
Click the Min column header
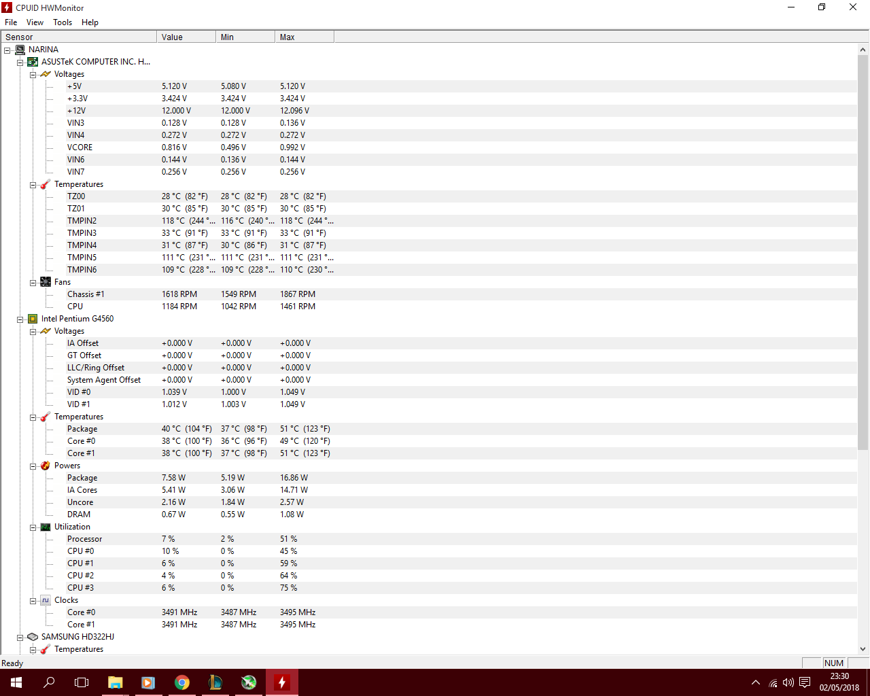(x=245, y=37)
